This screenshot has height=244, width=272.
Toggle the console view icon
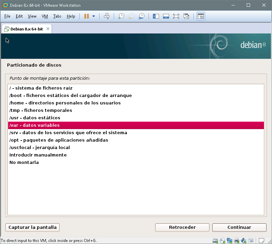201,16
